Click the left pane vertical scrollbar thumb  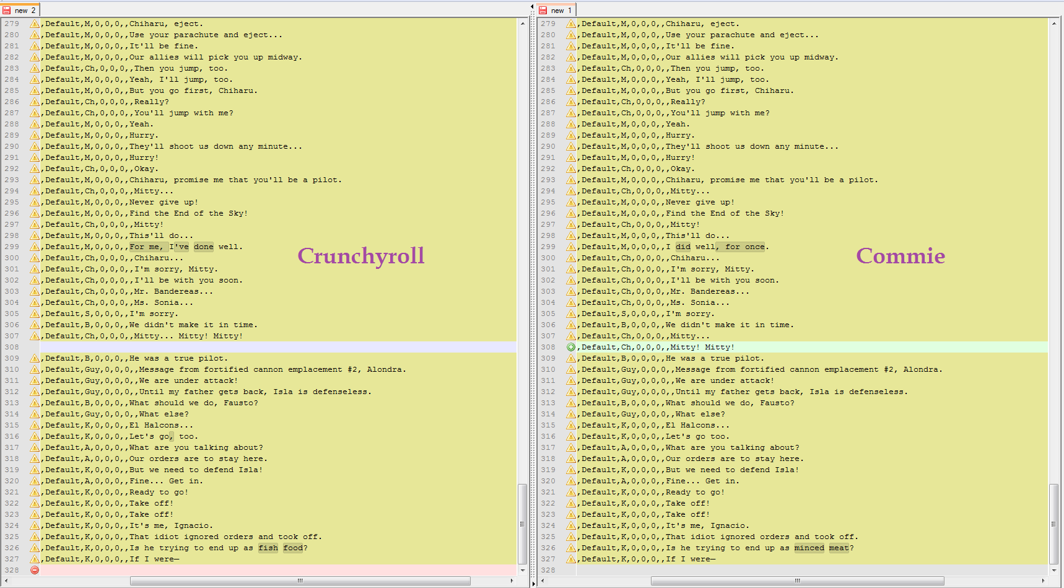[523, 524]
